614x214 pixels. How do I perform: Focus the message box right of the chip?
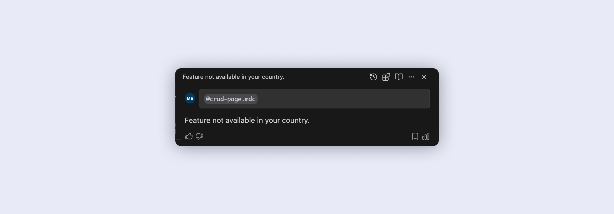pos(342,99)
